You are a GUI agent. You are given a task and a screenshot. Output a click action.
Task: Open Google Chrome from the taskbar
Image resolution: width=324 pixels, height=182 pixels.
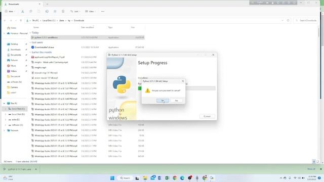coord(175,178)
